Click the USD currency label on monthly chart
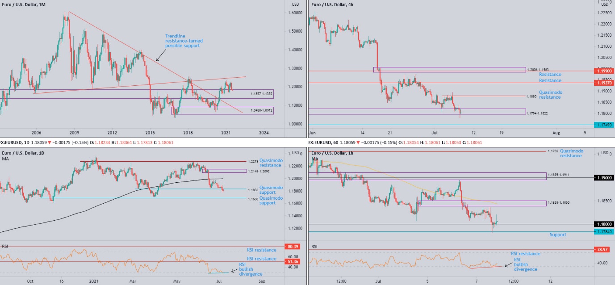 tap(295, 4)
